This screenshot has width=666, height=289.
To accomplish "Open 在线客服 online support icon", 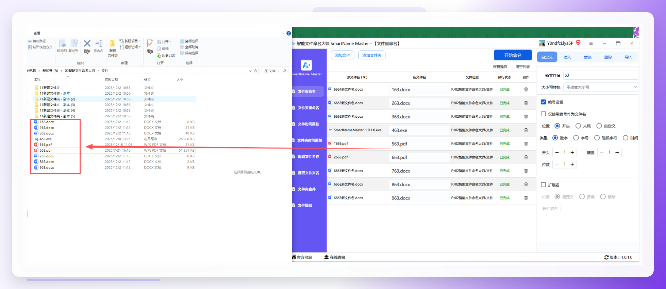I will click(326, 257).
